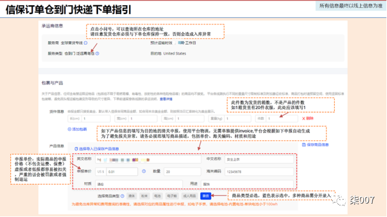This screenshot has height=217, width=387.
Task: Click the question mark icon after 仓到门 service type
Action: point(97,53)
